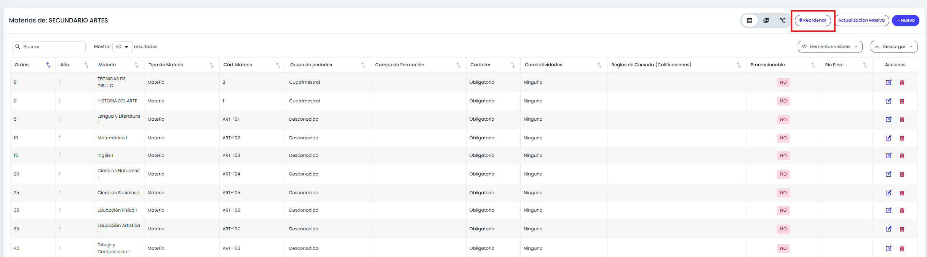Open the editor for Matemática I
927x257 pixels.
point(889,138)
